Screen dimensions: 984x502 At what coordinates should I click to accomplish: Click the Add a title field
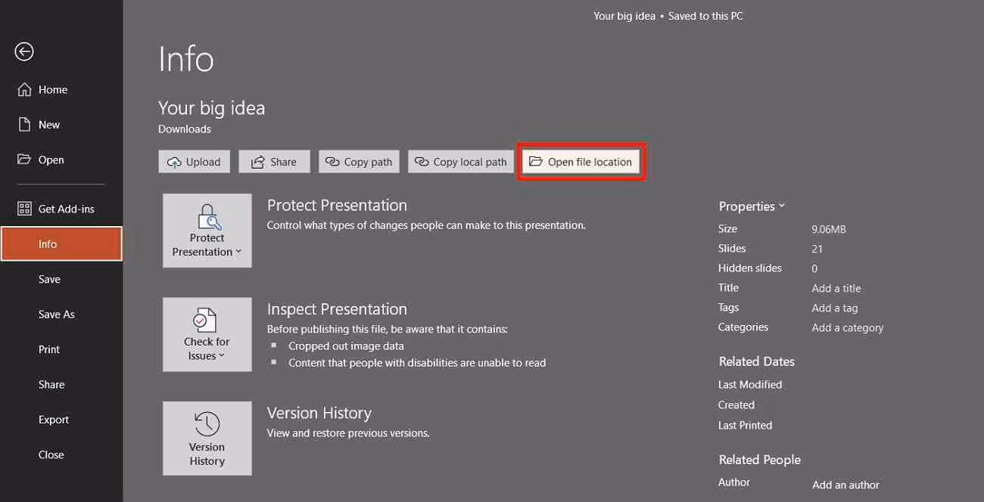(836, 288)
